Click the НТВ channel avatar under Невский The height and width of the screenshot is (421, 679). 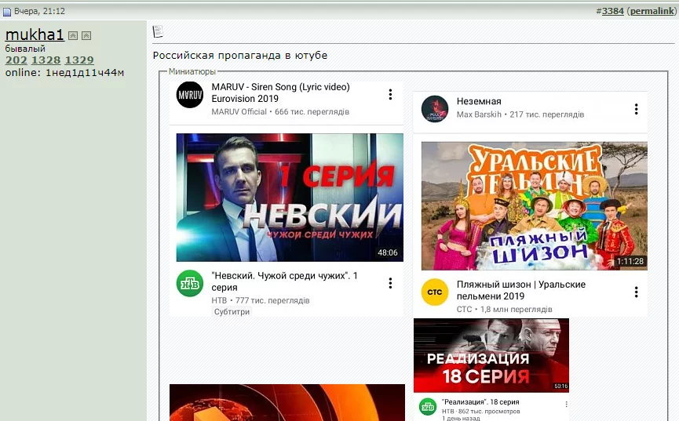pos(190,283)
